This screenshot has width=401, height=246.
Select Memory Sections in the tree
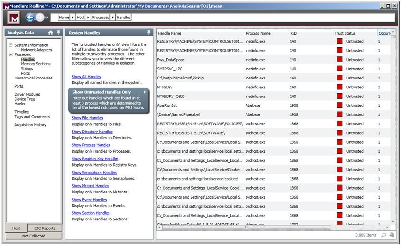(x=36, y=64)
